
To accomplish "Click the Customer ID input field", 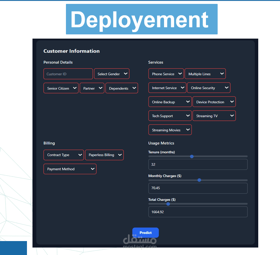I will [x=68, y=74].
